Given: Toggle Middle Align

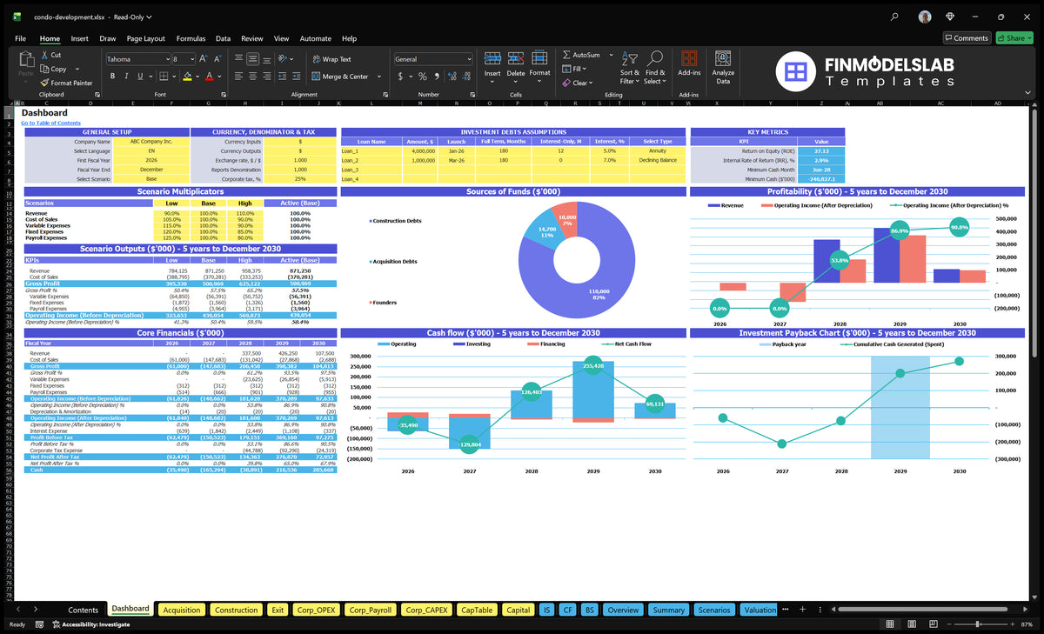Looking at the screenshot, I should [252, 58].
